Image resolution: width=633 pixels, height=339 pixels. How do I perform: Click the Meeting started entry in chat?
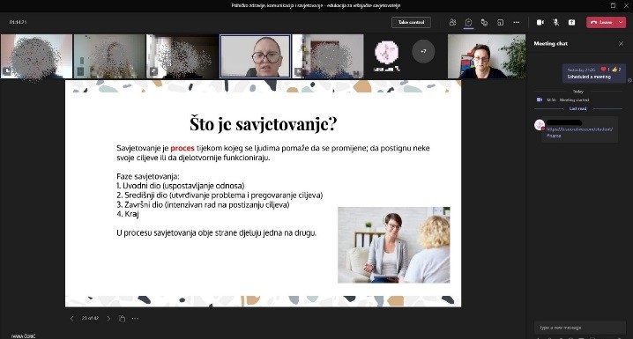tap(574, 100)
